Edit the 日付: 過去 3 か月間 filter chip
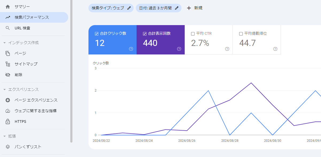 point(158,8)
